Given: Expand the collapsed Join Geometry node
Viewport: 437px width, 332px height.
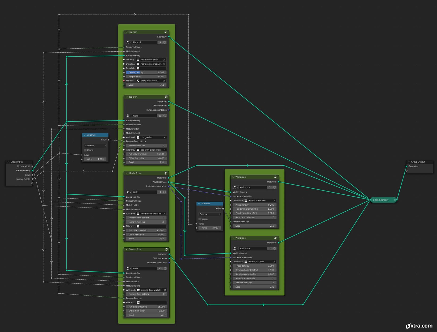Looking at the screenshot, I should tap(373, 200).
